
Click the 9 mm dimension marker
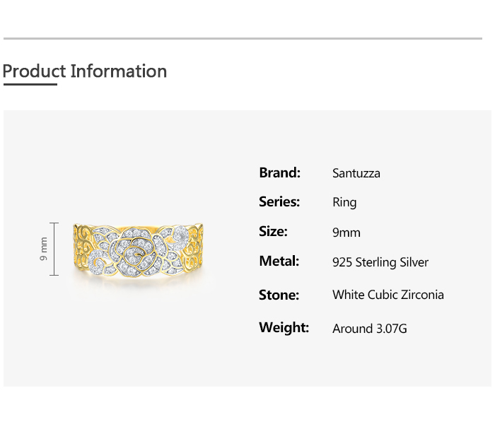pyautogui.click(x=44, y=249)
